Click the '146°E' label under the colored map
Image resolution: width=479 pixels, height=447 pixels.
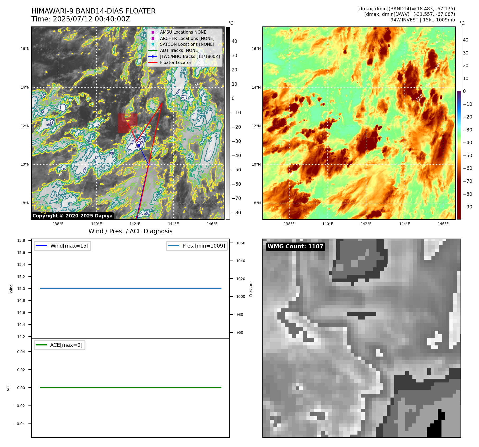[x=443, y=224]
